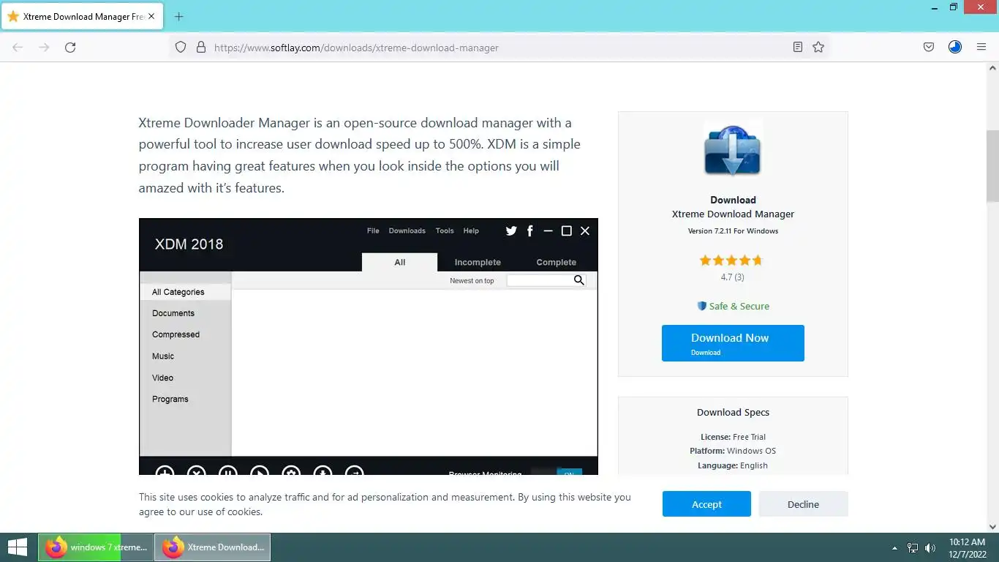Click the XDM 2018 screenshot image
The width and height of the screenshot is (999, 562).
click(x=369, y=347)
